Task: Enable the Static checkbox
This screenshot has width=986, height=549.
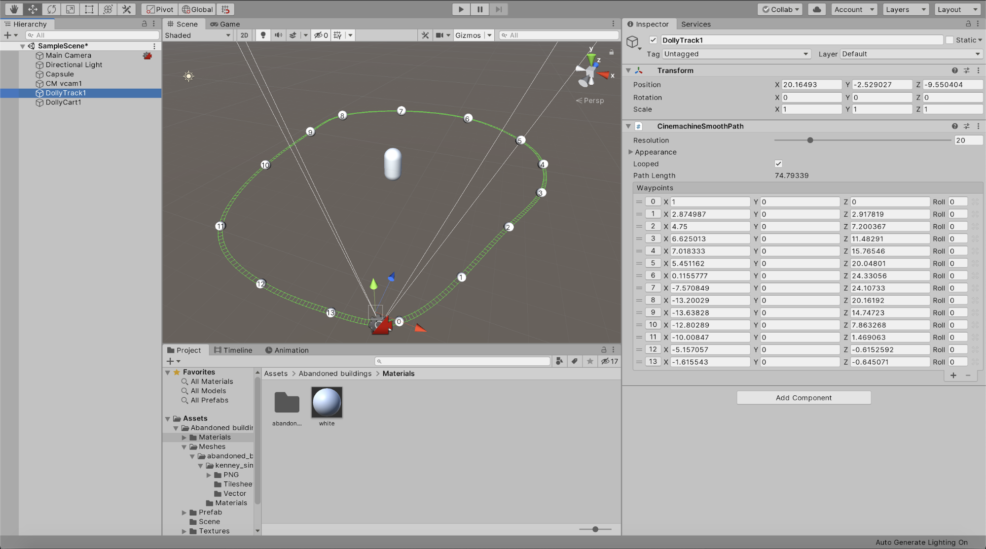Action: [949, 40]
